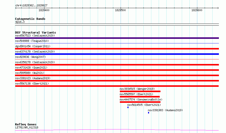Click the magenta LETM1 gene line

(x=117, y=130)
